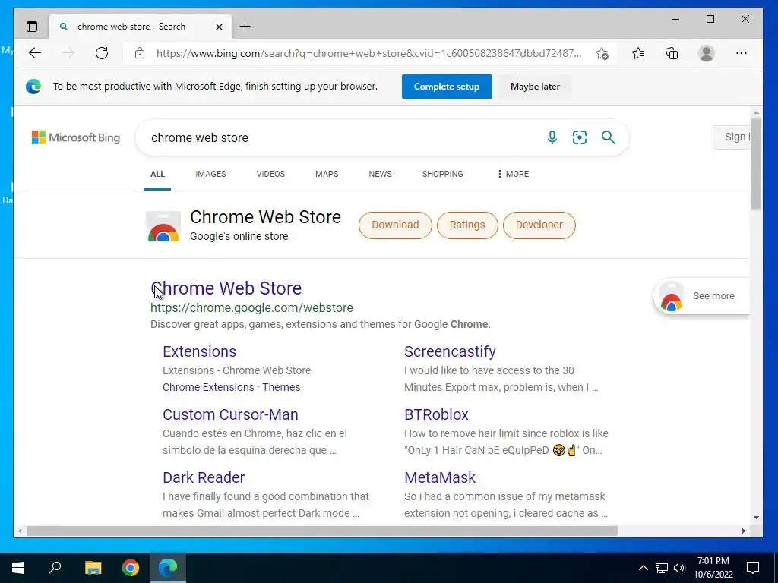Click the horizontal scrollbar thumb
The height and width of the screenshot is (583, 778).
[321, 531]
